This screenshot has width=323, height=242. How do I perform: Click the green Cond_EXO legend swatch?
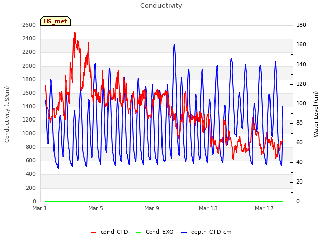(x=139, y=233)
